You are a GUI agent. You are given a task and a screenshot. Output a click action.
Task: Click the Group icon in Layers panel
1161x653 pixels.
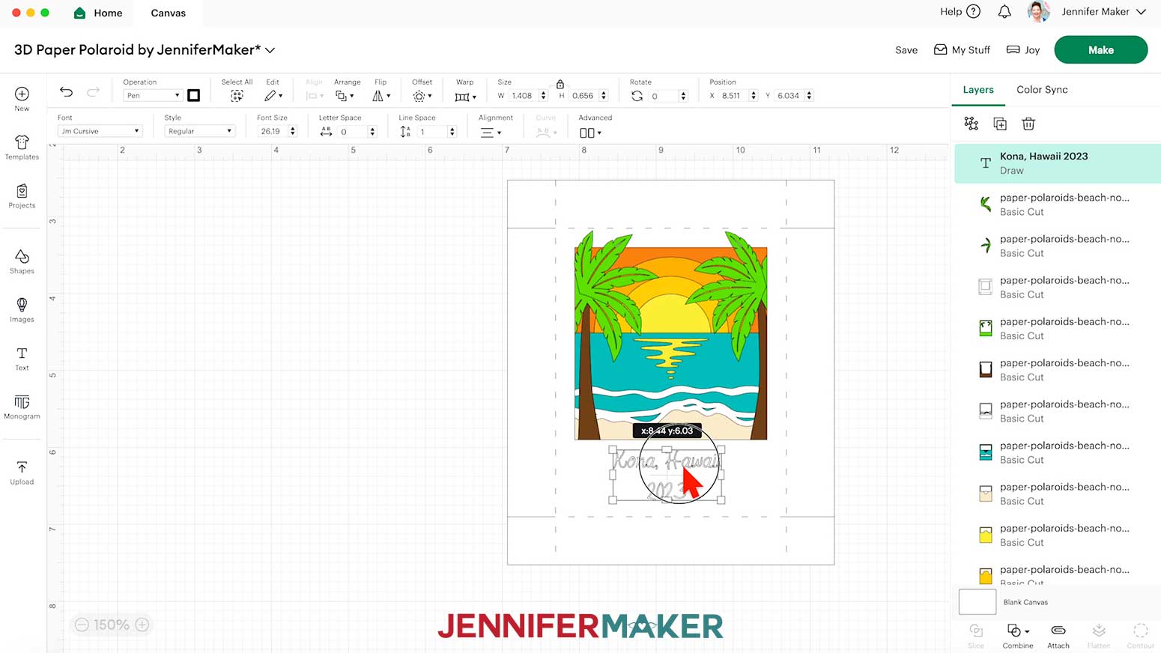coord(971,124)
